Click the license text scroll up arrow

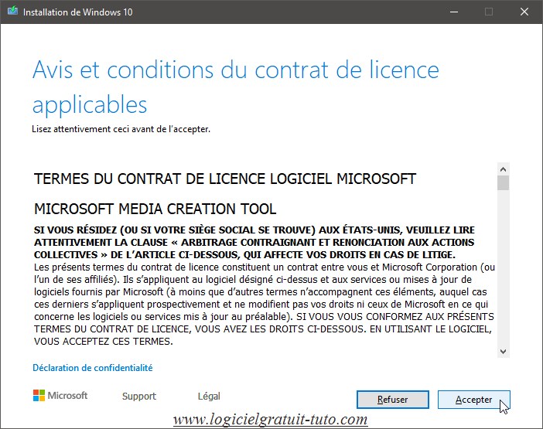click(504, 169)
